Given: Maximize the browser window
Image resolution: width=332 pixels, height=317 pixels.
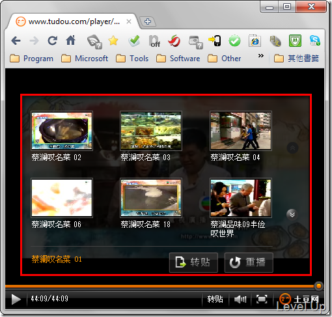Looking at the screenshot, I should pos(287,7).
